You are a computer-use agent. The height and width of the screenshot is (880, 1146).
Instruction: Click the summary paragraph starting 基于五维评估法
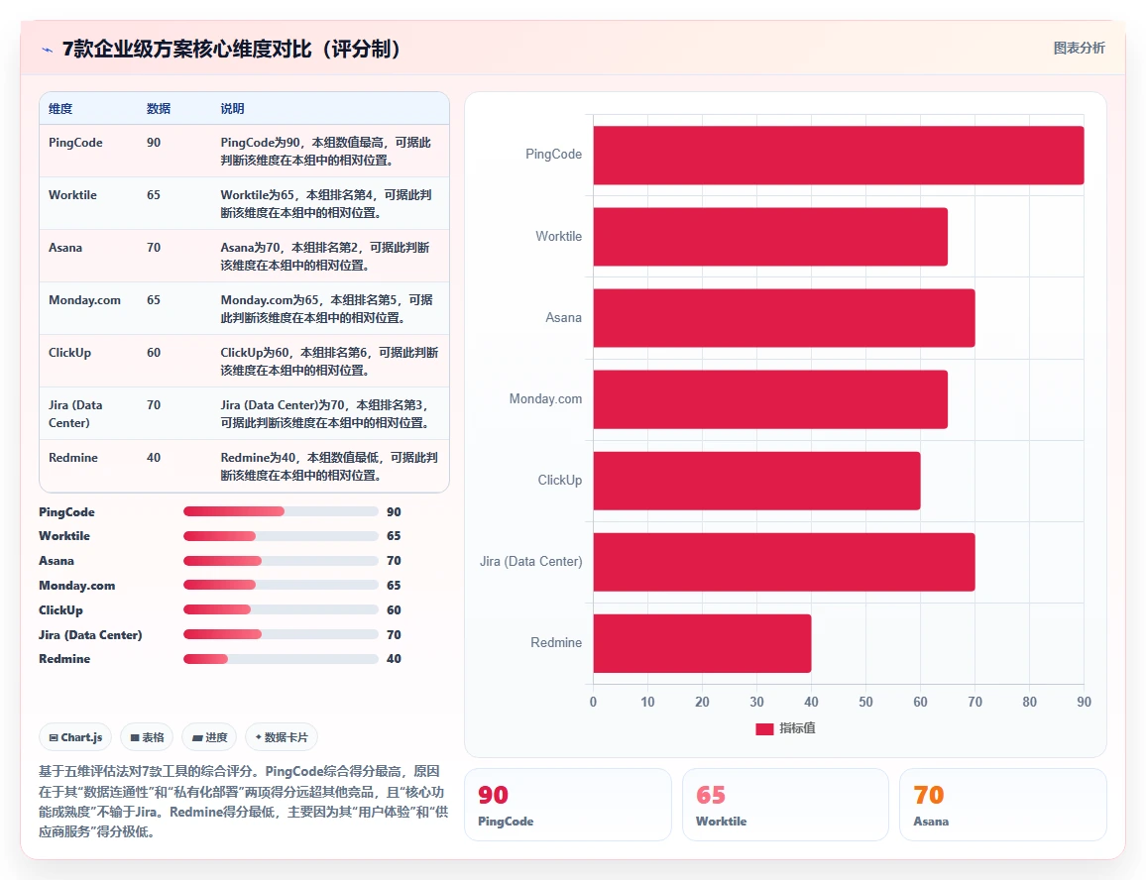[244, 801]
